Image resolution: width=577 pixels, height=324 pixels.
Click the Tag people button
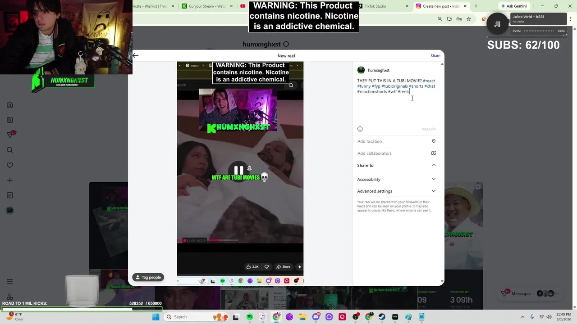pos(148,277)
